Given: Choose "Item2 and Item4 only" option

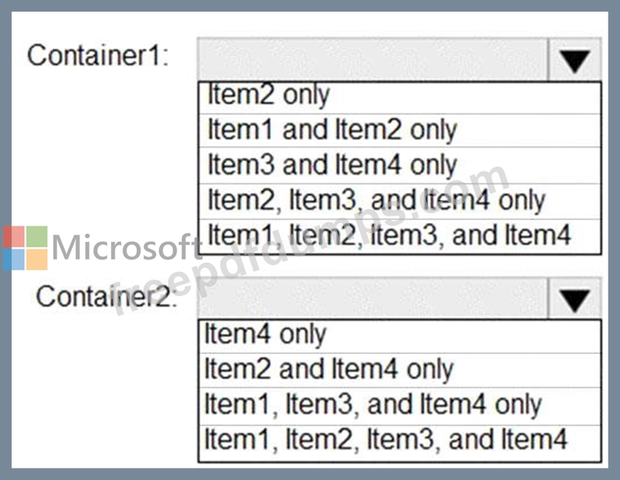Looking at the screenshot, I should (x=400, y=371).
